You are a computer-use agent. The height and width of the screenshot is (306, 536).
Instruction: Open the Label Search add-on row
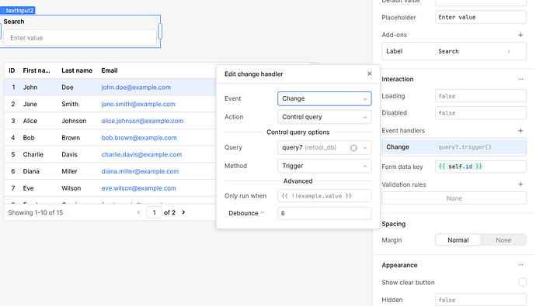click(x=454, y=51)
